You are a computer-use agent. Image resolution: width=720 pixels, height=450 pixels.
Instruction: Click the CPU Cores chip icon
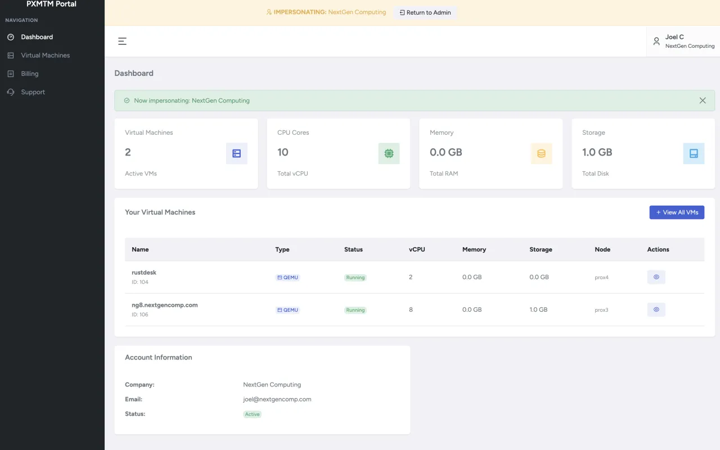click(389, 153)
